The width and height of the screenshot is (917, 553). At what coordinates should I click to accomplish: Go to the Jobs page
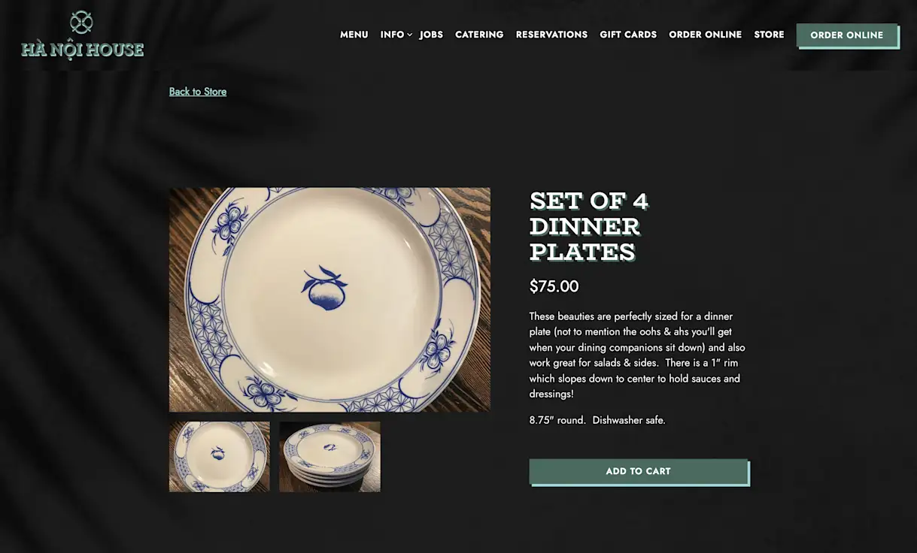tap(431, 35)
